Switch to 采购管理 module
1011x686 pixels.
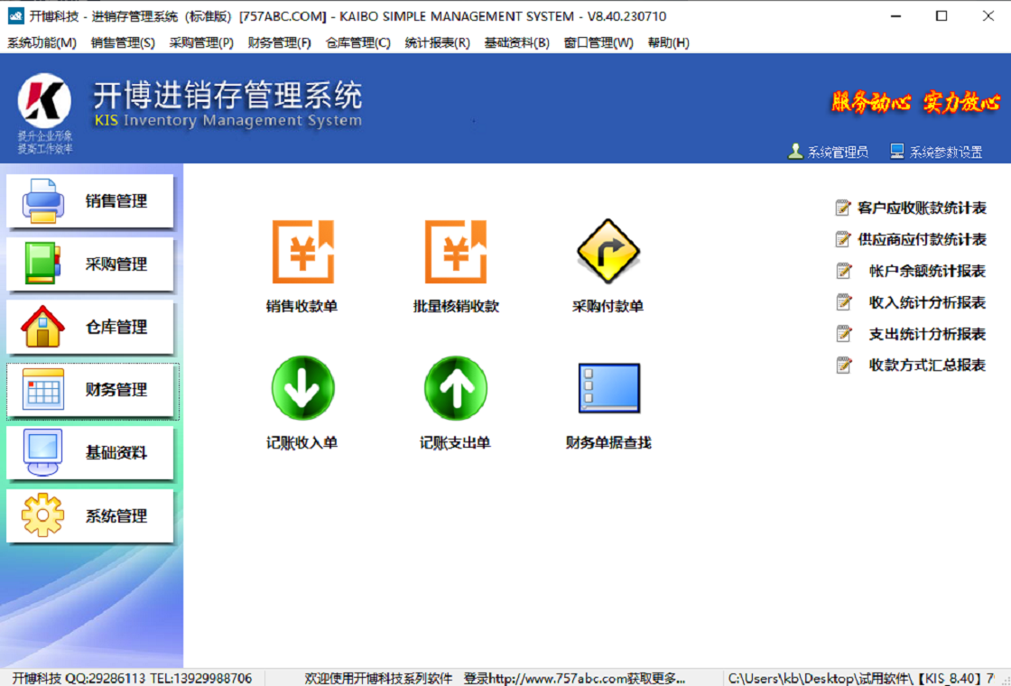90,264
